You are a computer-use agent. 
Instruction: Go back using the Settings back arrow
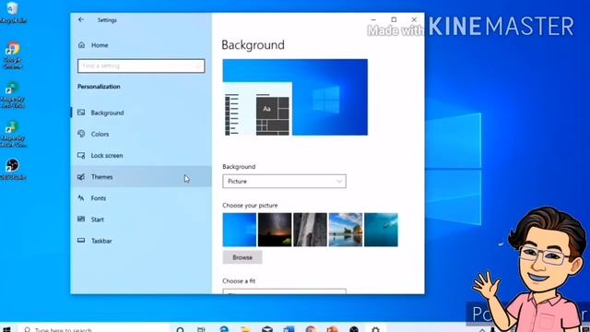81,19
